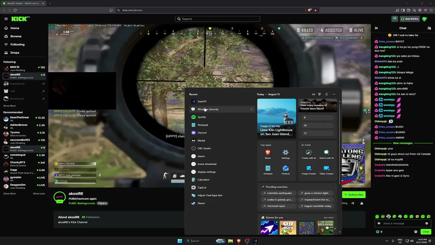
Task: Open Brave browser from the taskbar
Action: click(239, 241)
